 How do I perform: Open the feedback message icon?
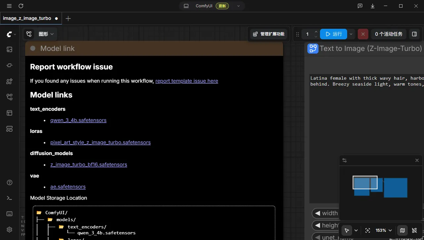point(360,6)
